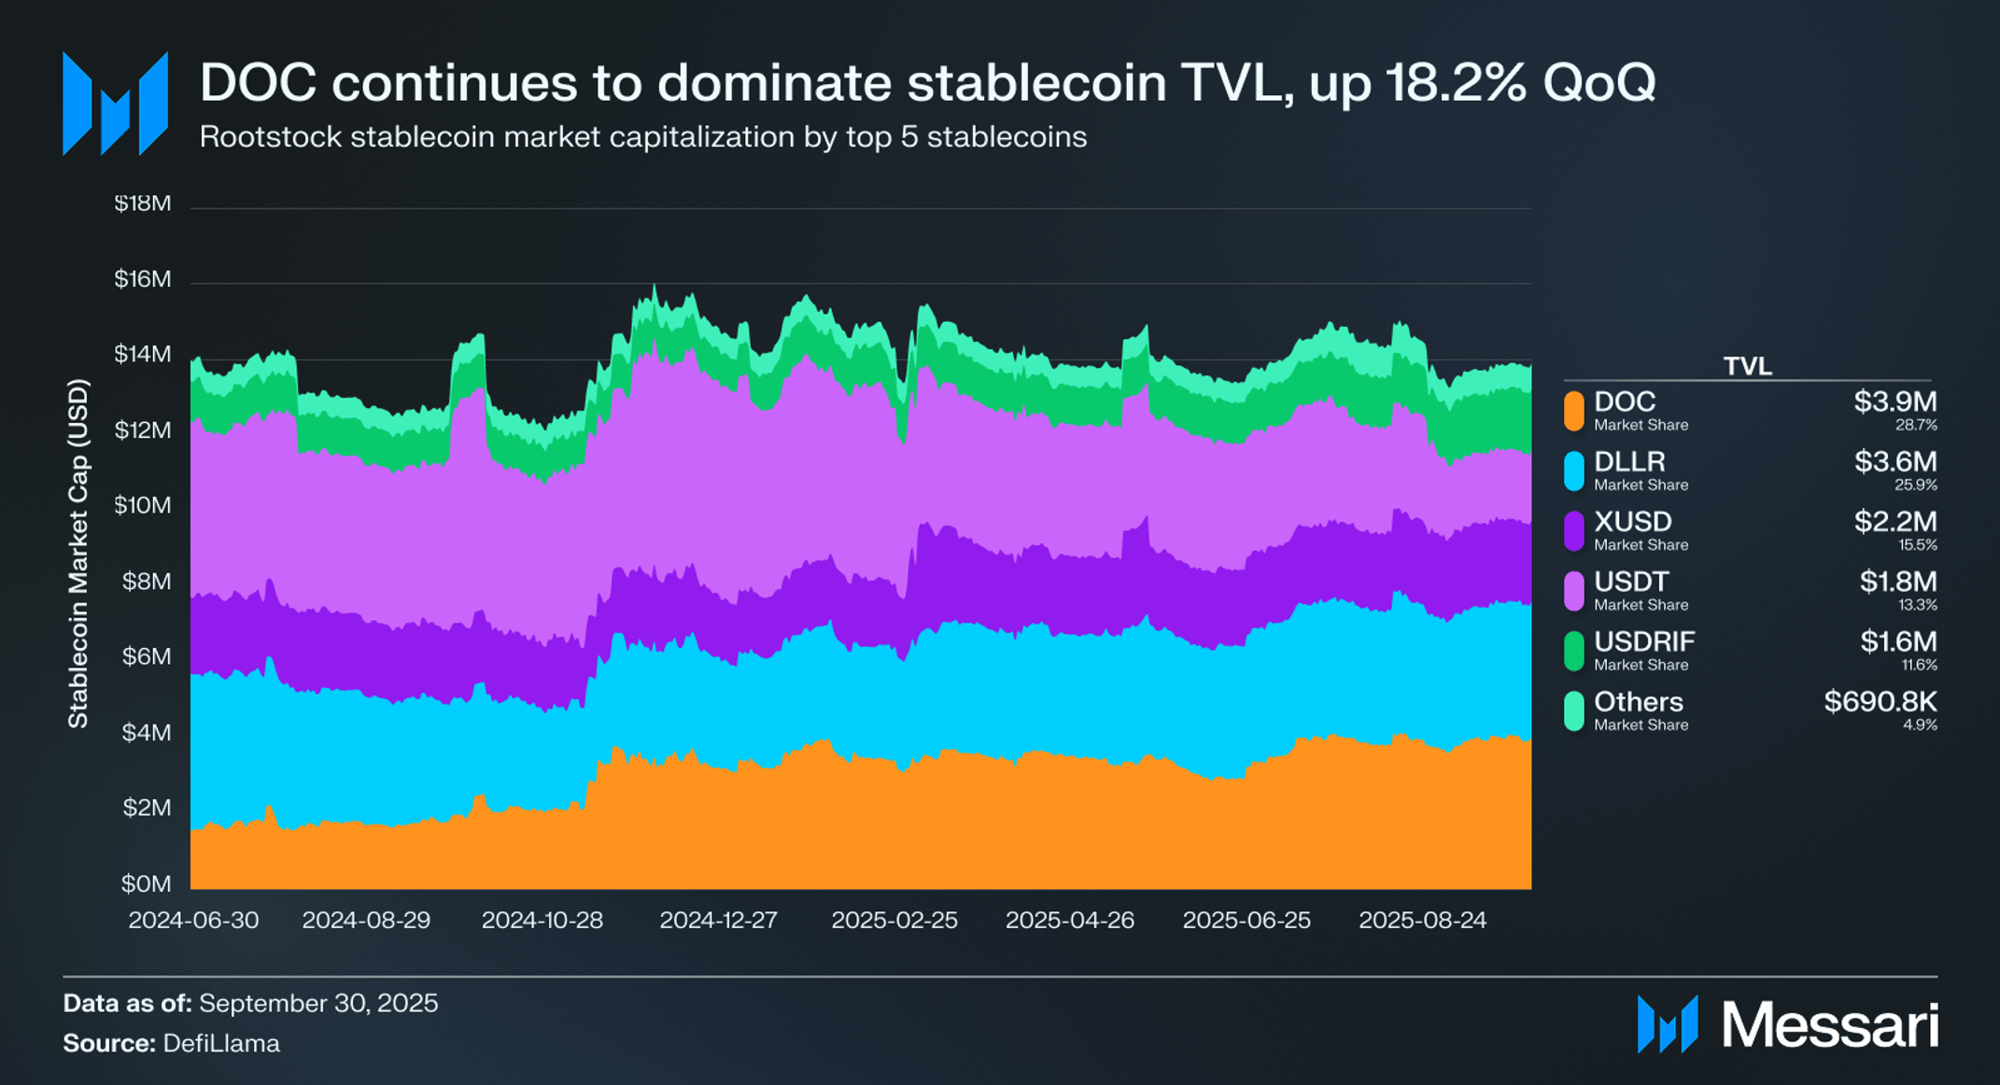Select the cyan DLLR legend swatch

point(1574,471)
